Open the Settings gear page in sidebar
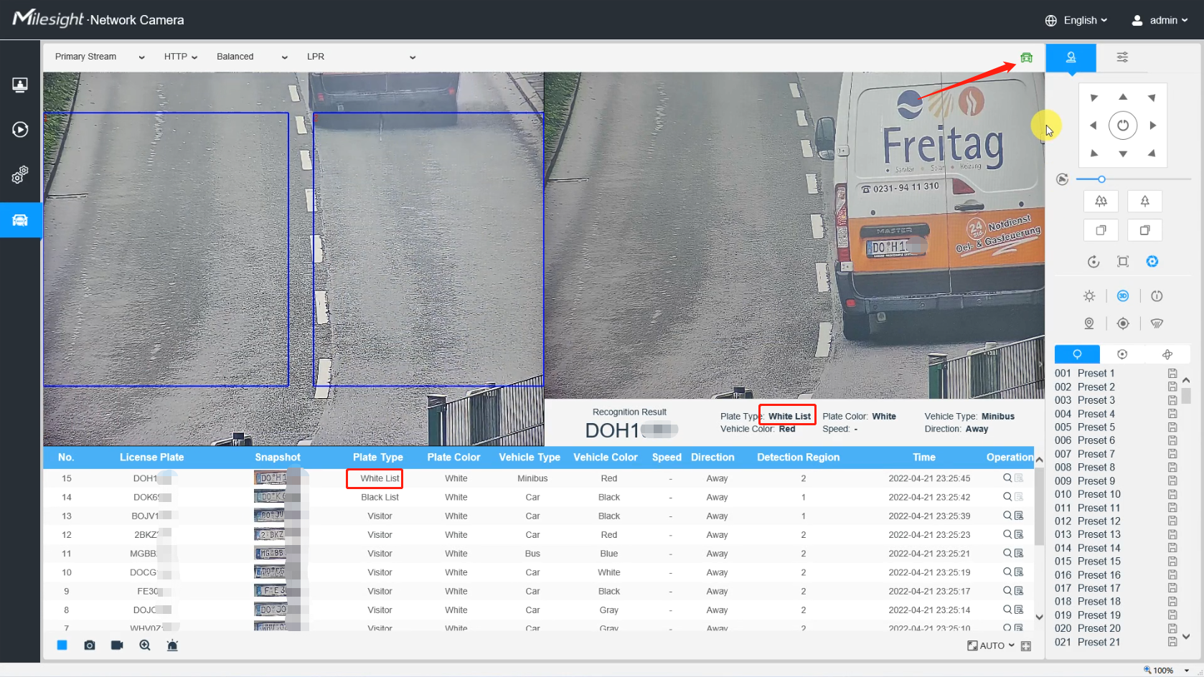This screenshot has width=1204, height=677. coord(20,174)
